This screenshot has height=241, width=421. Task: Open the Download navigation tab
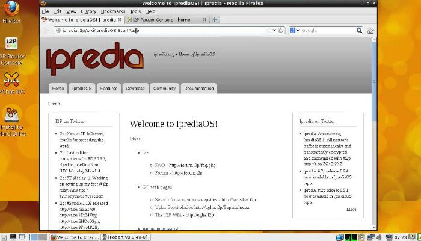tap(135, 88)
